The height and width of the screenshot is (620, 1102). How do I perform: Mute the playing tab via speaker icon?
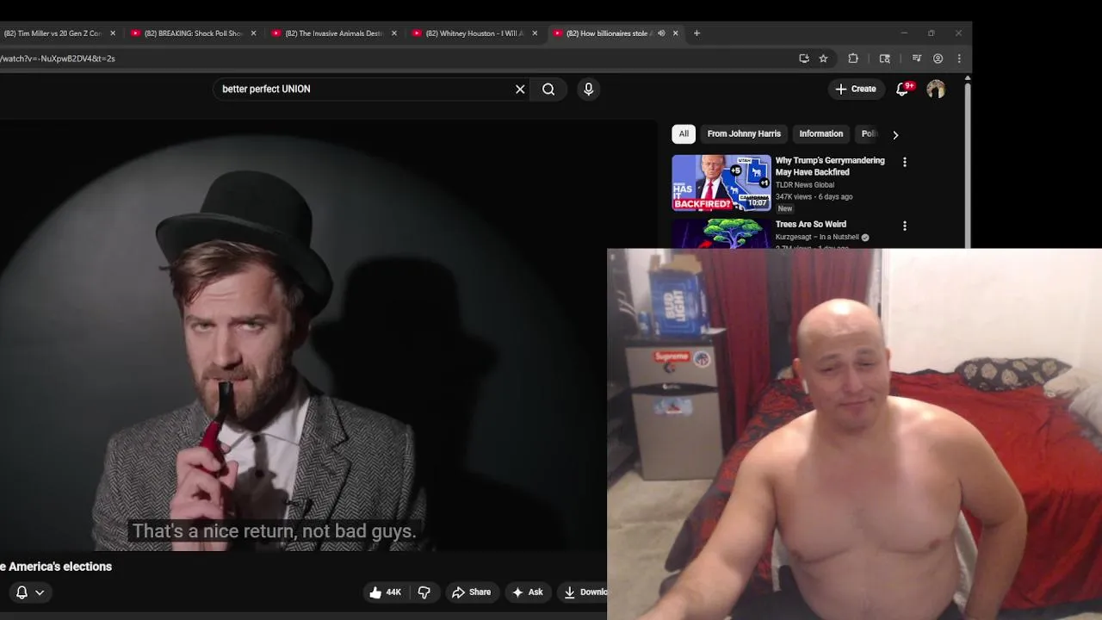coord(661,34)
